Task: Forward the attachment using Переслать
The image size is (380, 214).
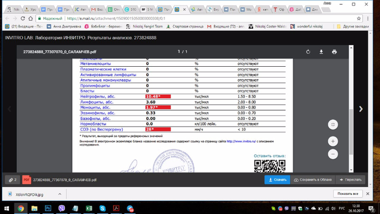Action: point(350,180)
